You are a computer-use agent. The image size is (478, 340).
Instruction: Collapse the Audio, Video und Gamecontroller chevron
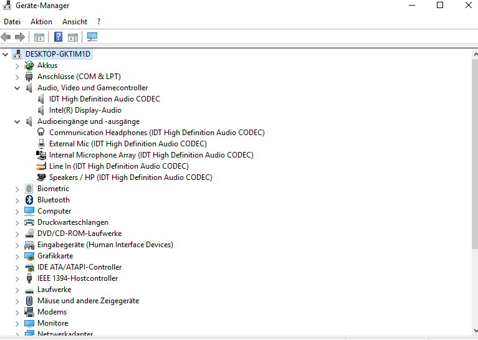17,88
